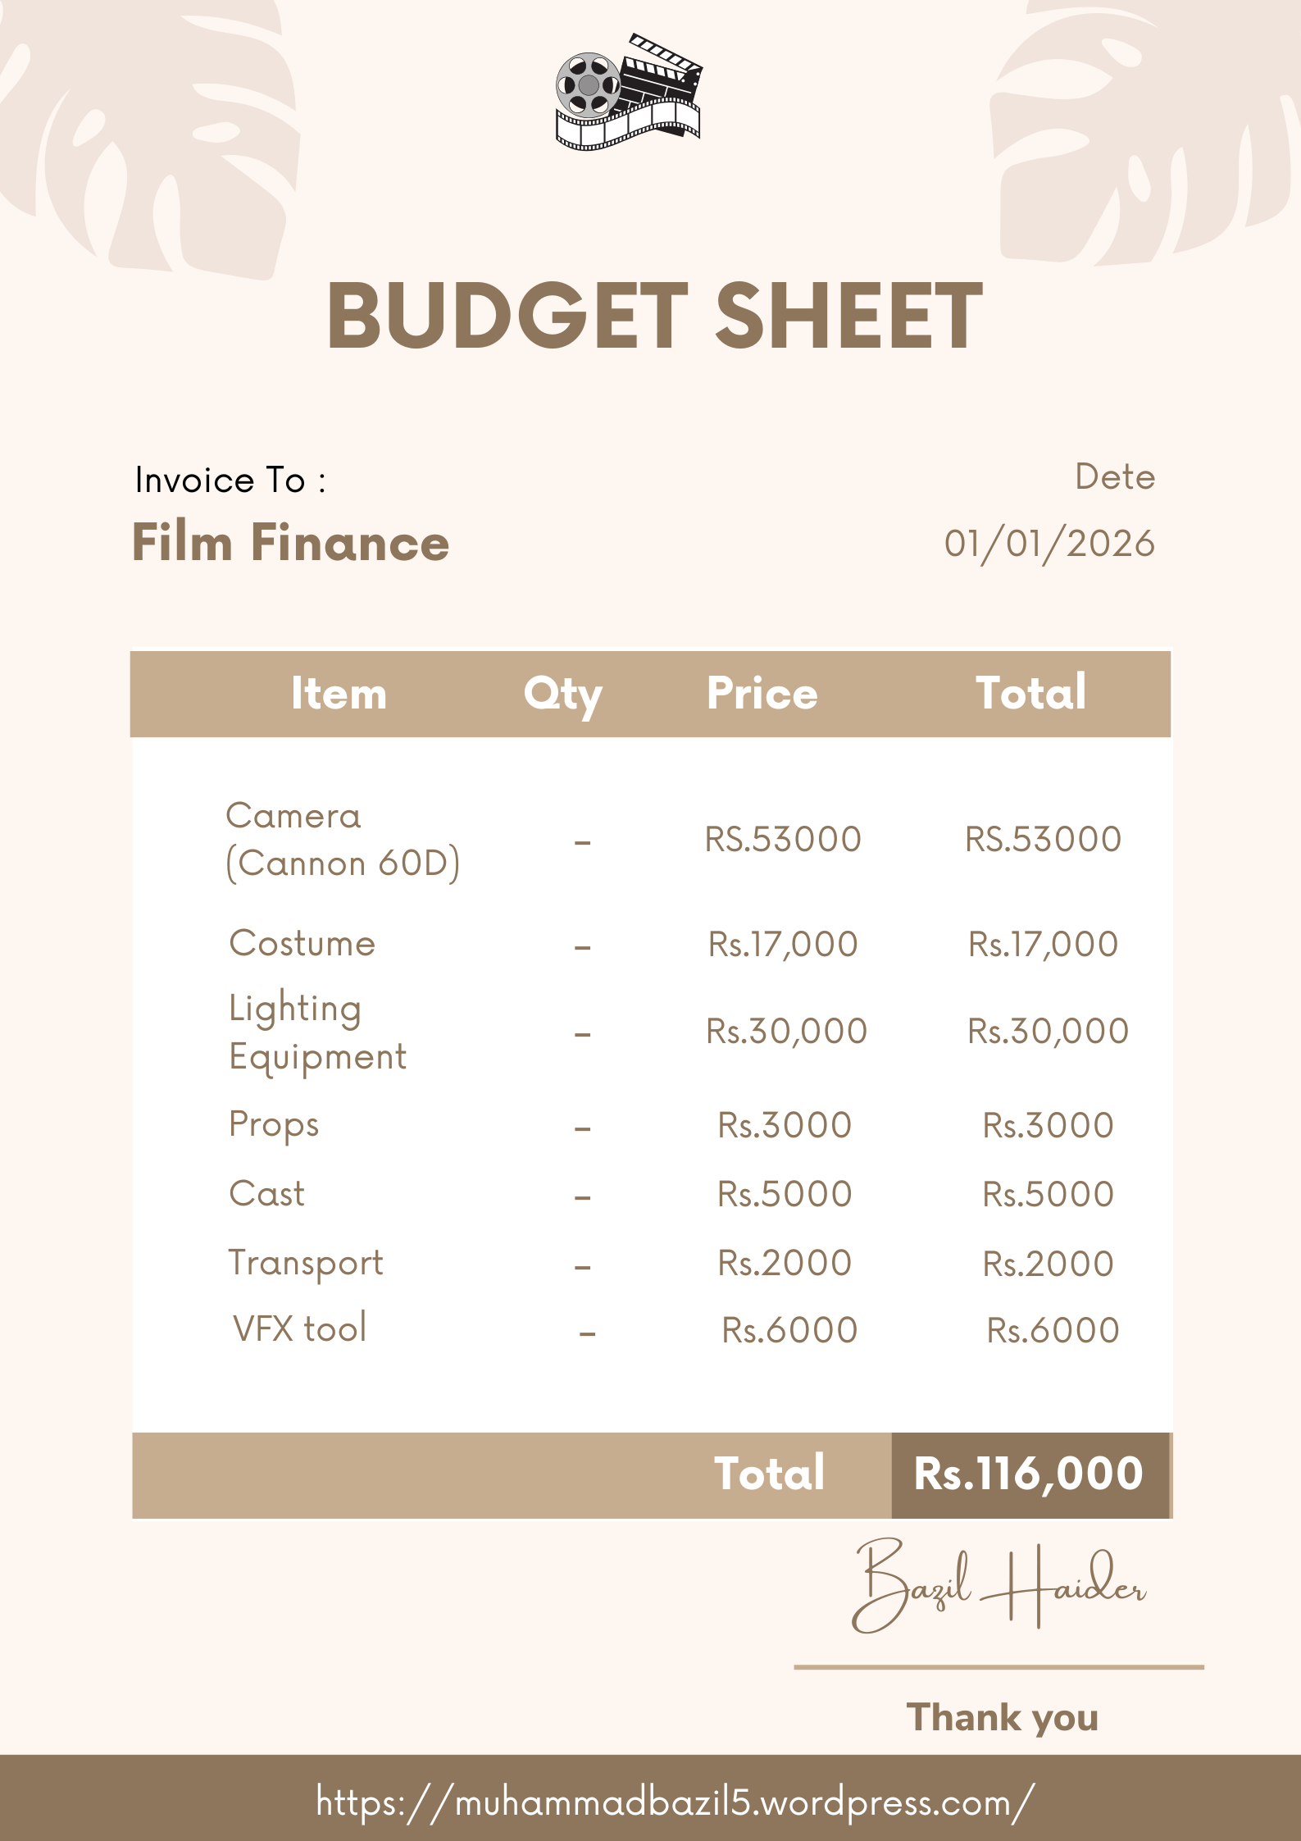Click the Cast row label
Image resolution: width=1301 pixels, height=1841 pixels.
pos(267,1194)
